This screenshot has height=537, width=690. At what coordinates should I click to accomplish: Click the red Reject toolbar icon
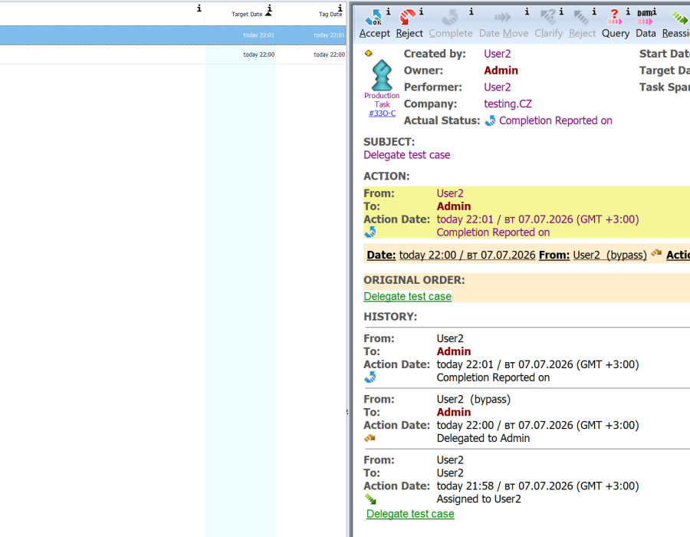click(x=408, y=18)
